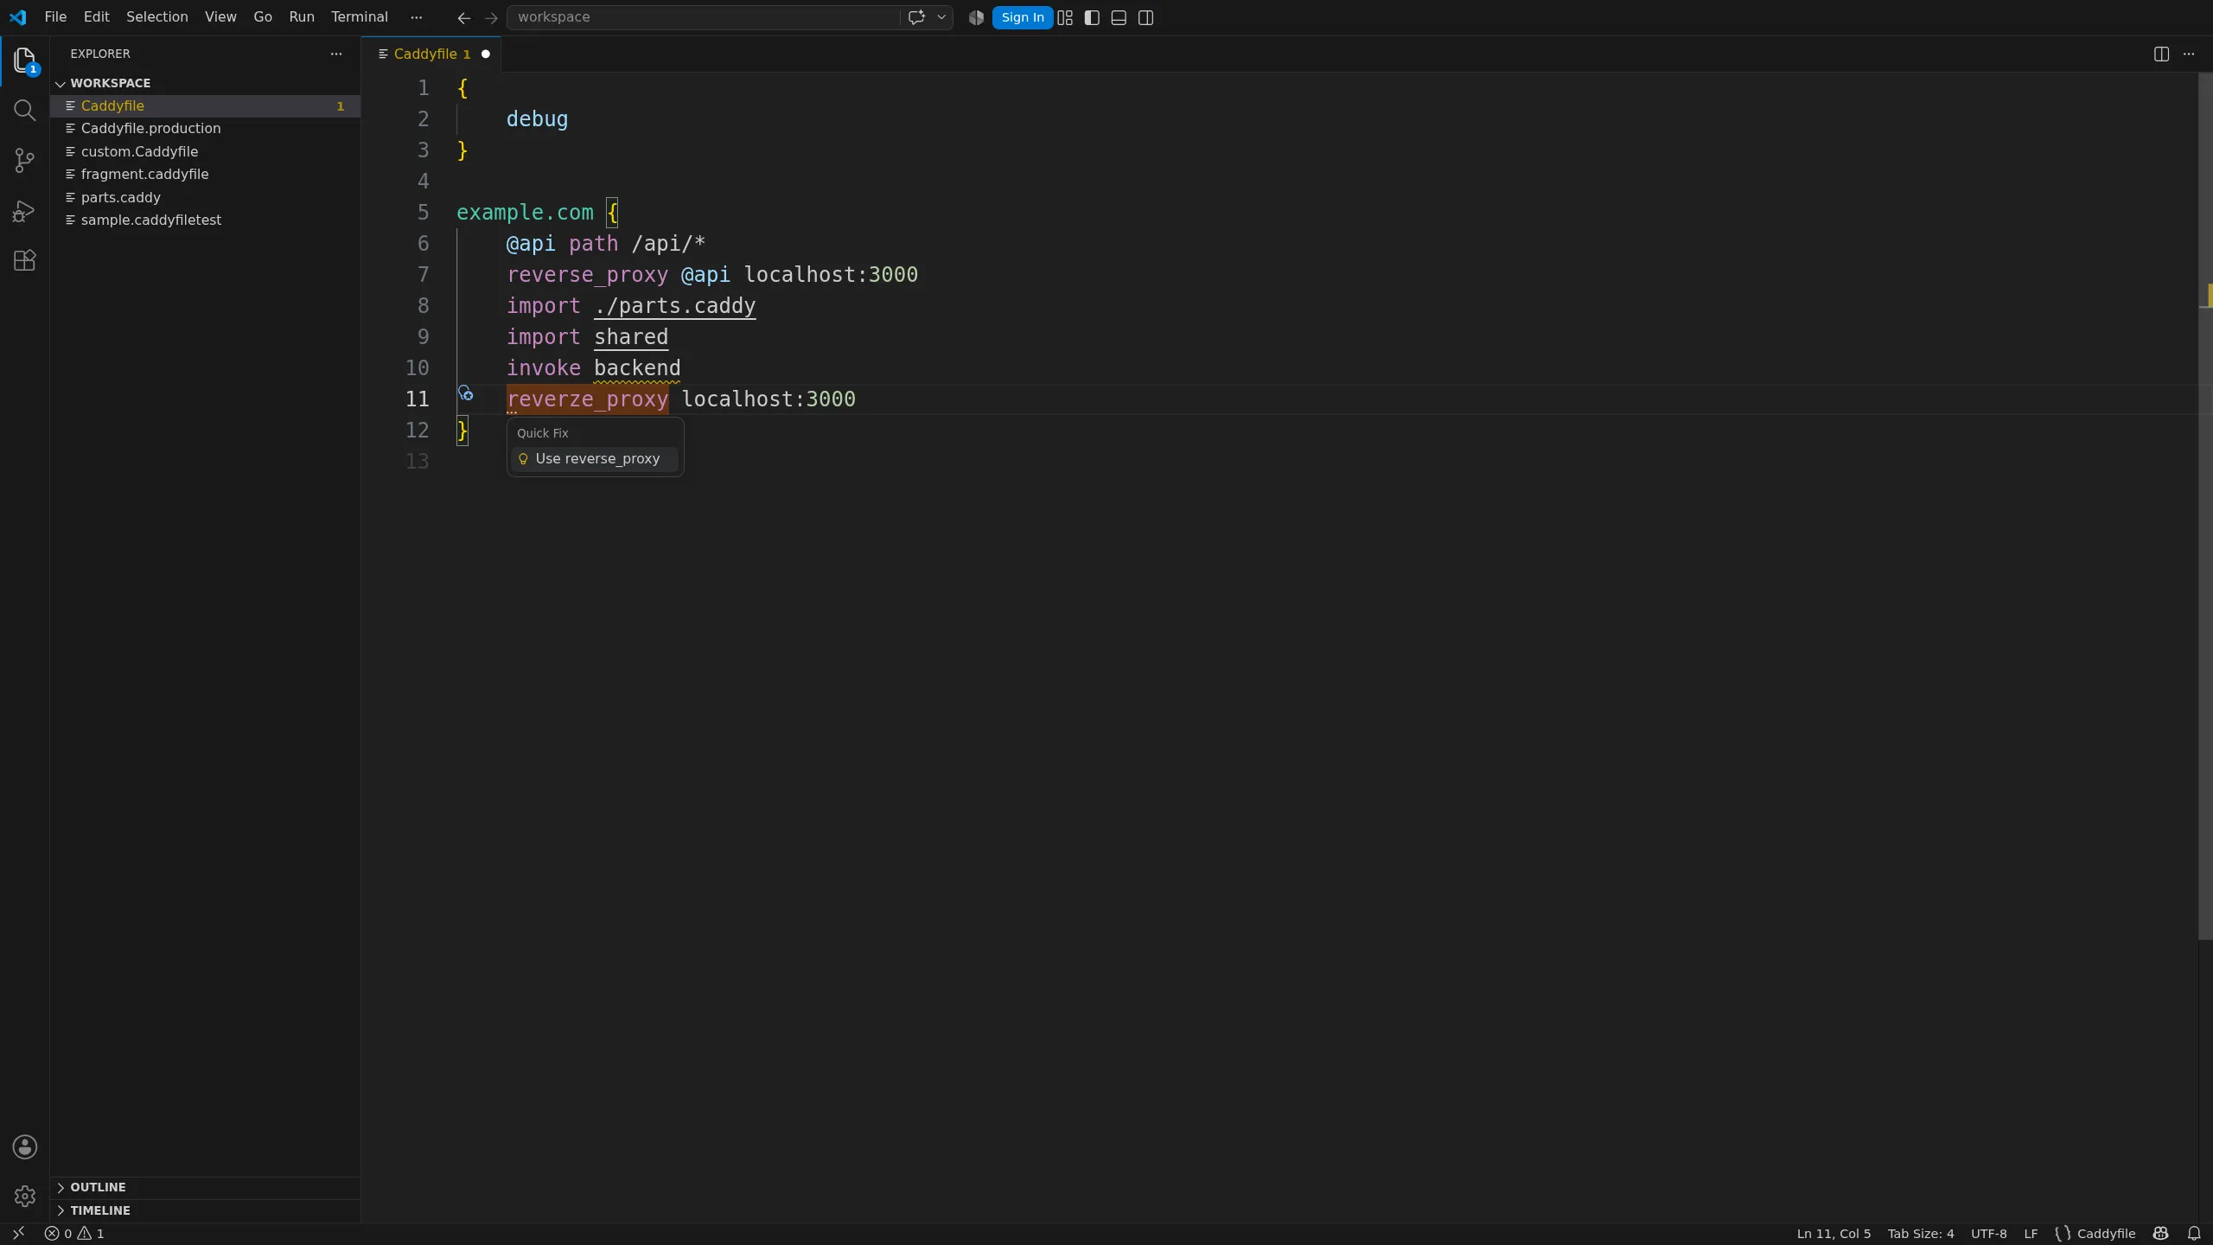Open Caddyfile in the explorer tree
The height and width of the screenshot is (1245, 2213).
click(205, 105)
